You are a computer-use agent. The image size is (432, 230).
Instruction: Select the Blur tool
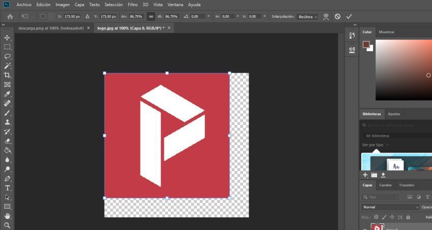point(7,160)
